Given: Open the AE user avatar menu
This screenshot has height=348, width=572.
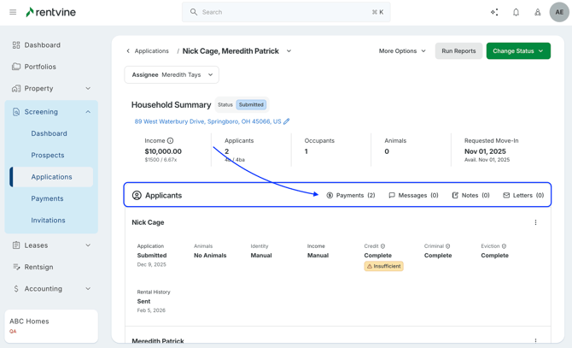Looking at the screenshot, I should click(x=559, y=12).
